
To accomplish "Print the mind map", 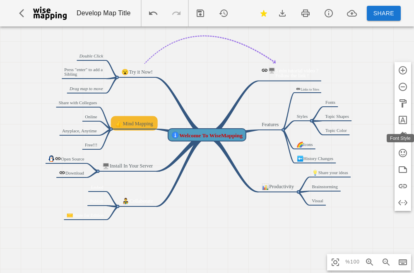I will point(306,13).
